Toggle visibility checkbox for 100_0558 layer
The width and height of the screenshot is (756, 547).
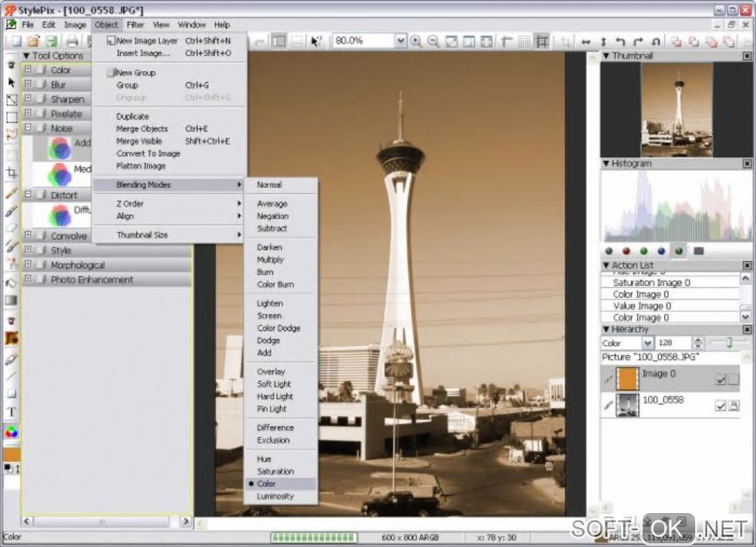pos(720,406)
